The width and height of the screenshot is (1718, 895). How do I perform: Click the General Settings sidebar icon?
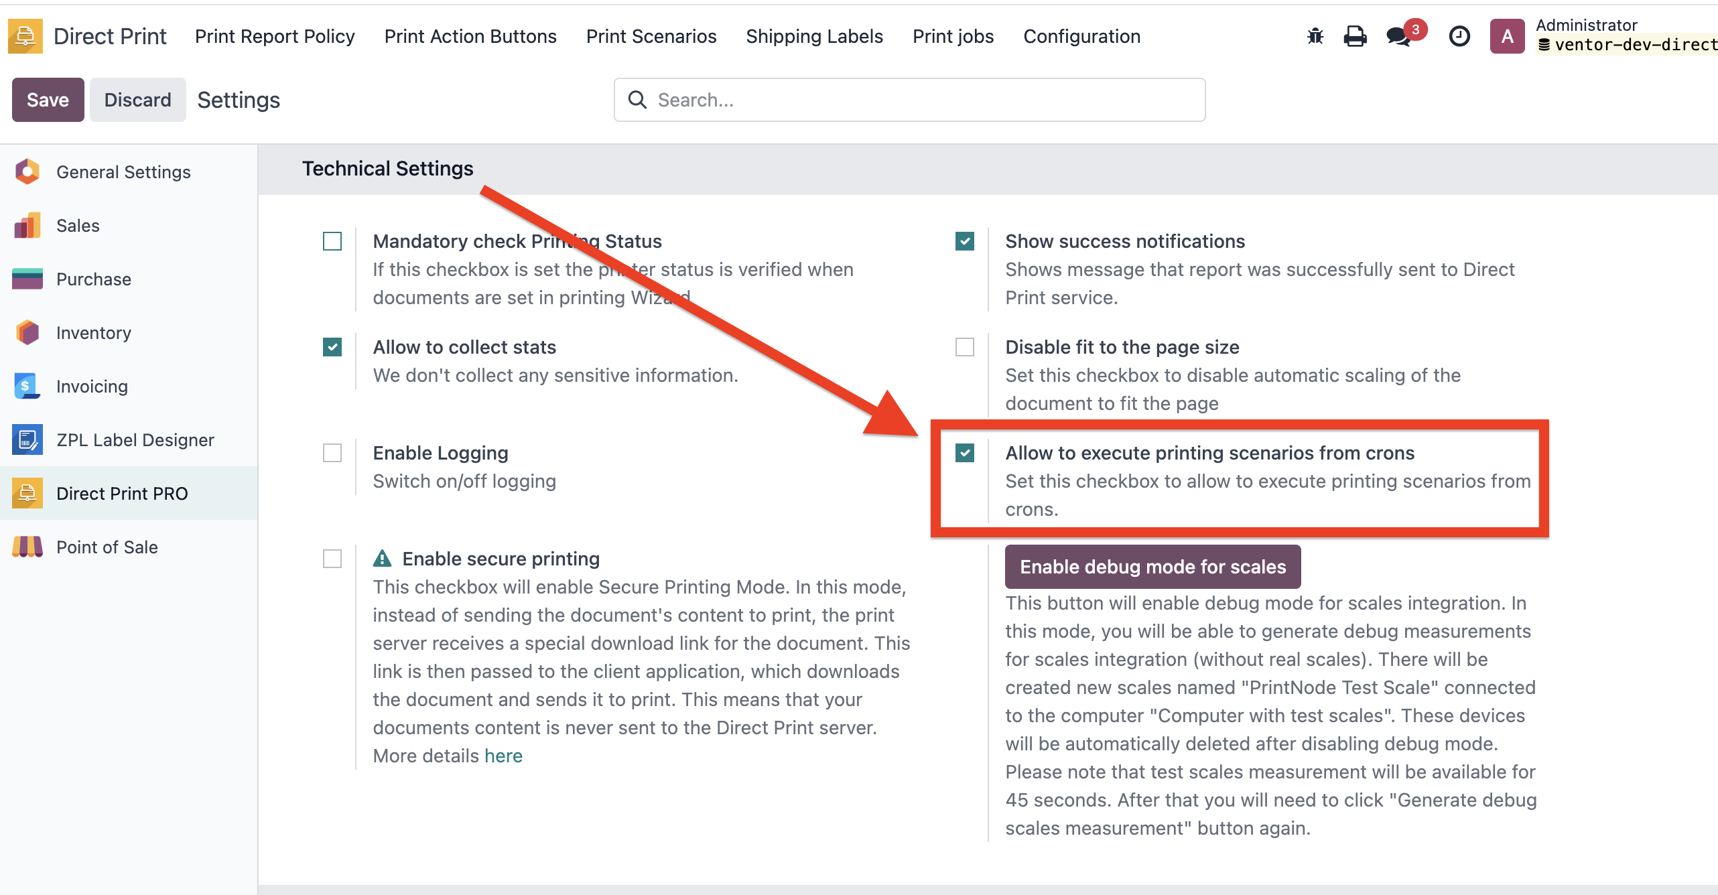[x=27, y=171]
